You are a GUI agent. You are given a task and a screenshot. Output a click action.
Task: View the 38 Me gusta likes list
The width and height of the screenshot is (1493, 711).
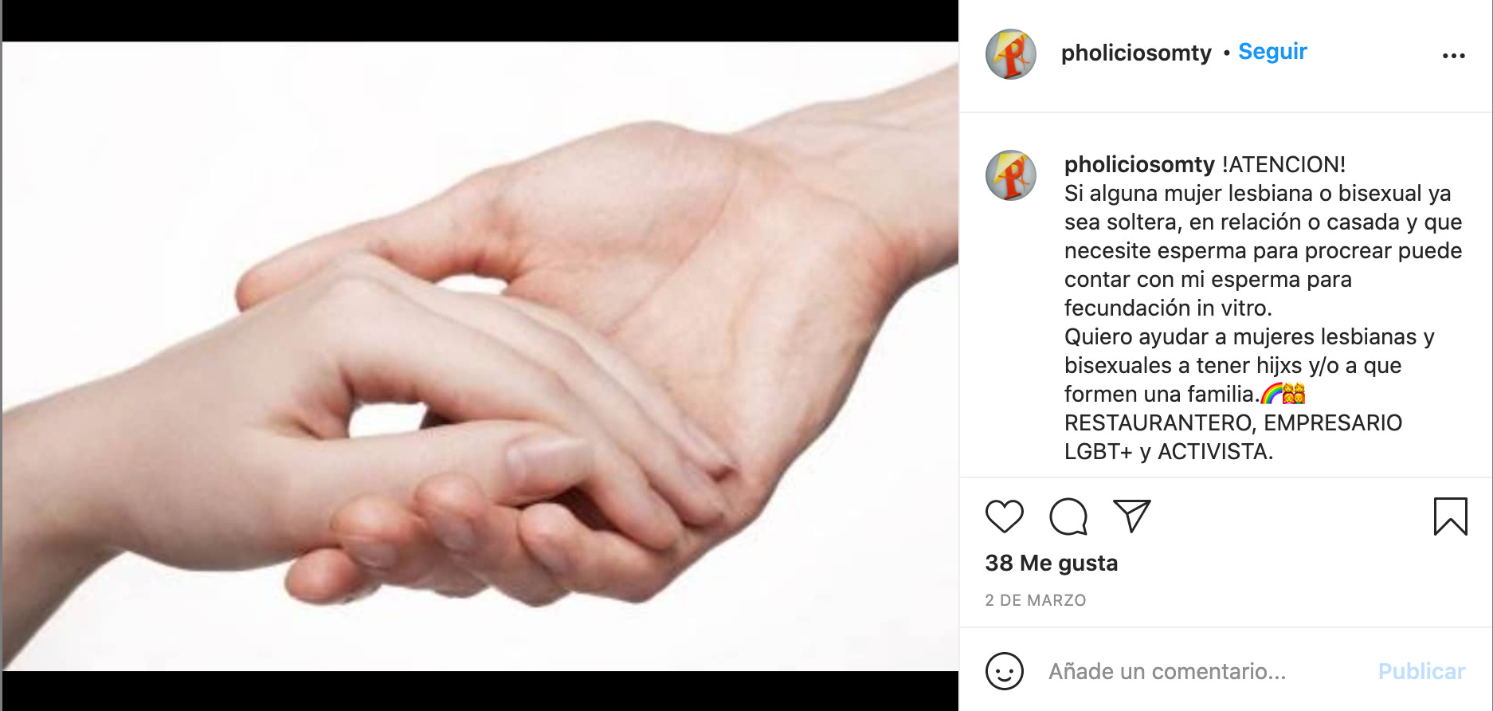(1051, 563)
